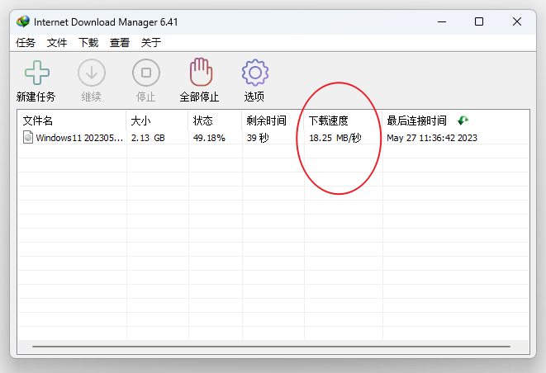
Task: Maximize the Internet Download Manager window
Action: [x=479, y=21]
